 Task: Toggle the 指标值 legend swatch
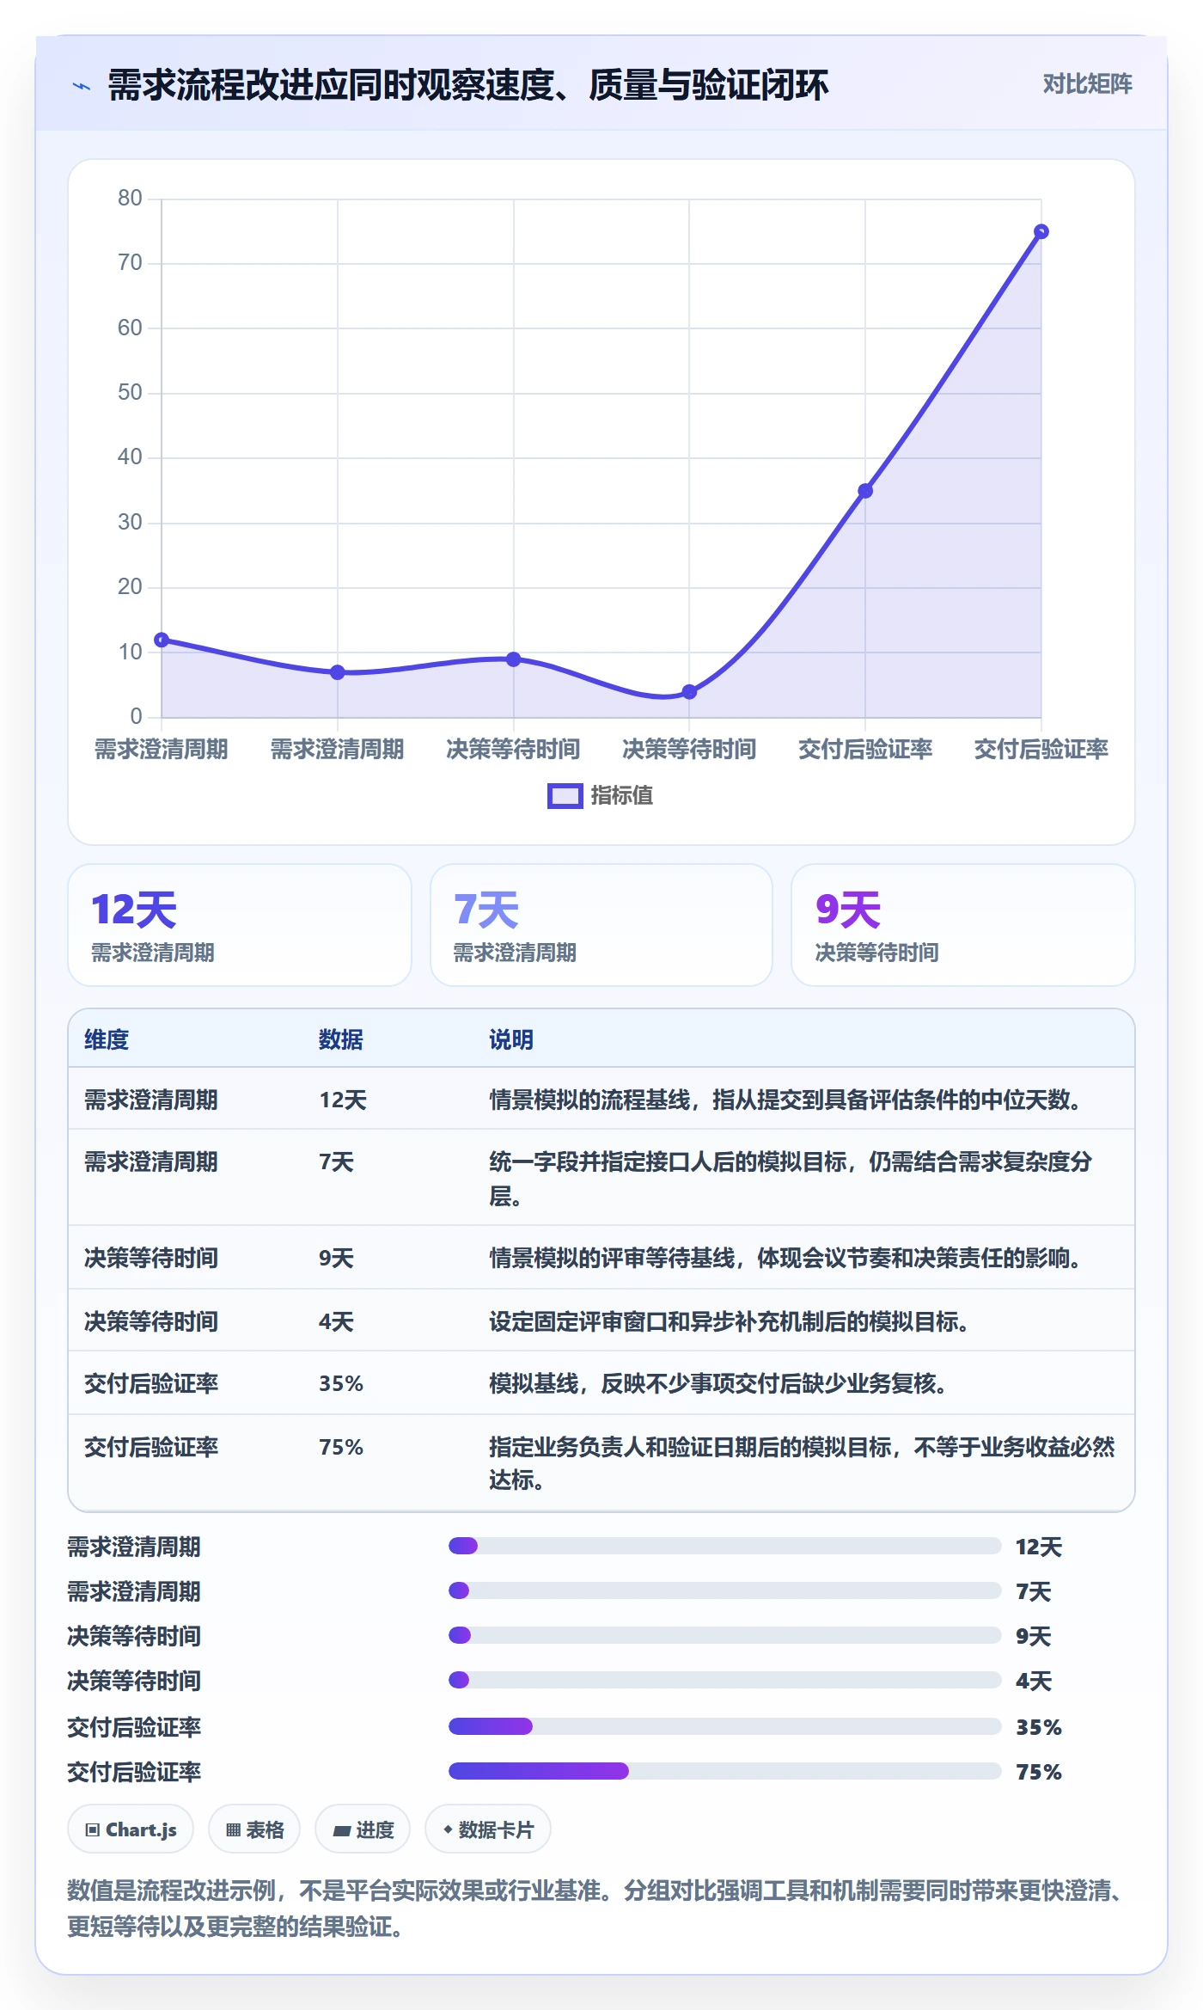tap(565, 796)
